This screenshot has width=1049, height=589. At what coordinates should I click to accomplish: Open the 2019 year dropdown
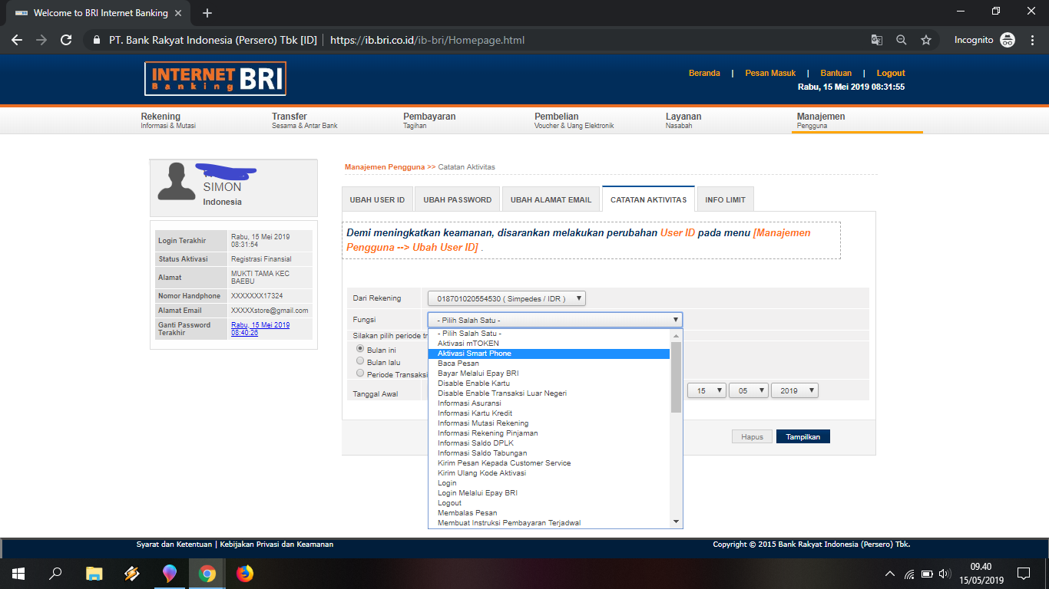(x=794, y=390)
